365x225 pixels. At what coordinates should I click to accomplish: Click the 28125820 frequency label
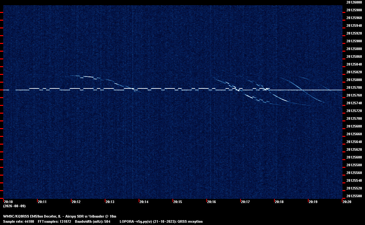(354, 72)
